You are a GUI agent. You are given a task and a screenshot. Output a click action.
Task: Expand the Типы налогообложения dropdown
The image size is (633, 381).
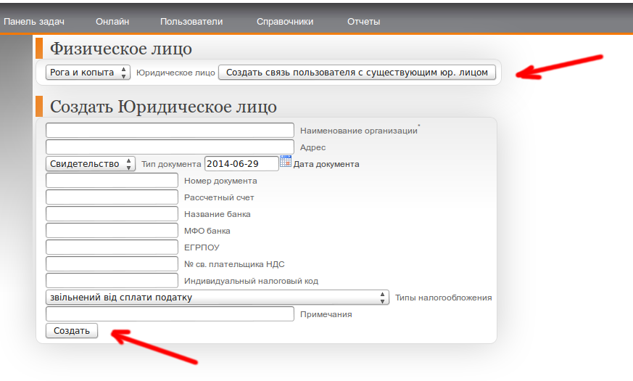click(x=217, y=298)
